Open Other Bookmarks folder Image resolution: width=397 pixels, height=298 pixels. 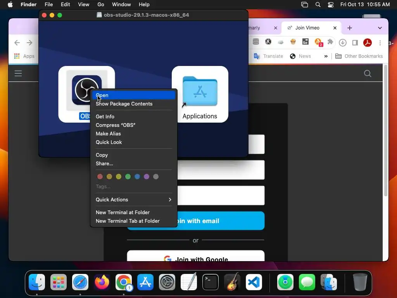point(359,56)
